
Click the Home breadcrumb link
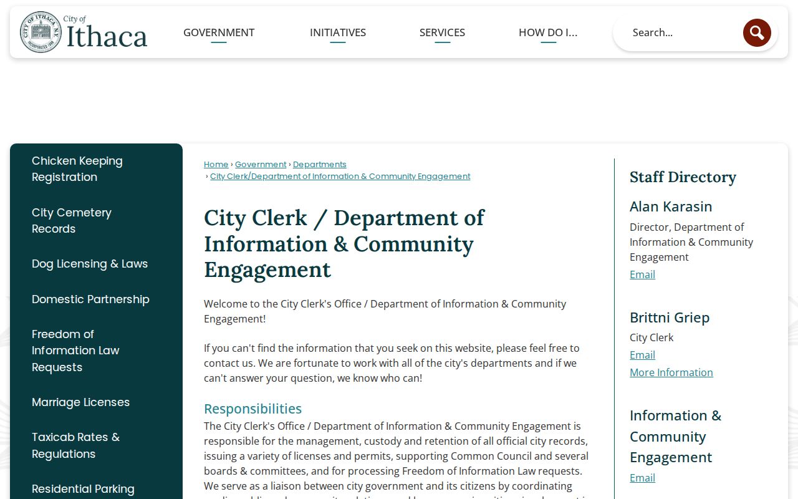pyautogui.click(x=216, y=165)
